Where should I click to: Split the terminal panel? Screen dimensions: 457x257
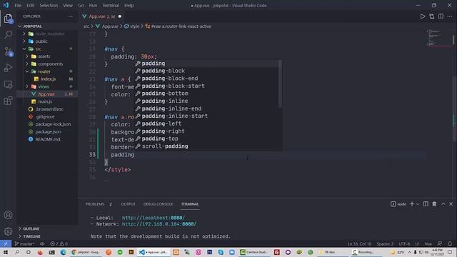pos(426,204)
